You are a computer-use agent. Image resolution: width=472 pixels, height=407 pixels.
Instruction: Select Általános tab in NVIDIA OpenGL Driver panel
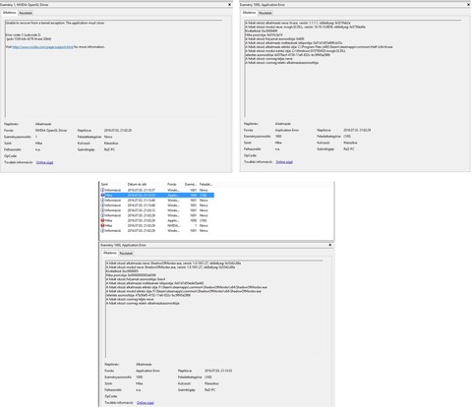tap(10, 13)
